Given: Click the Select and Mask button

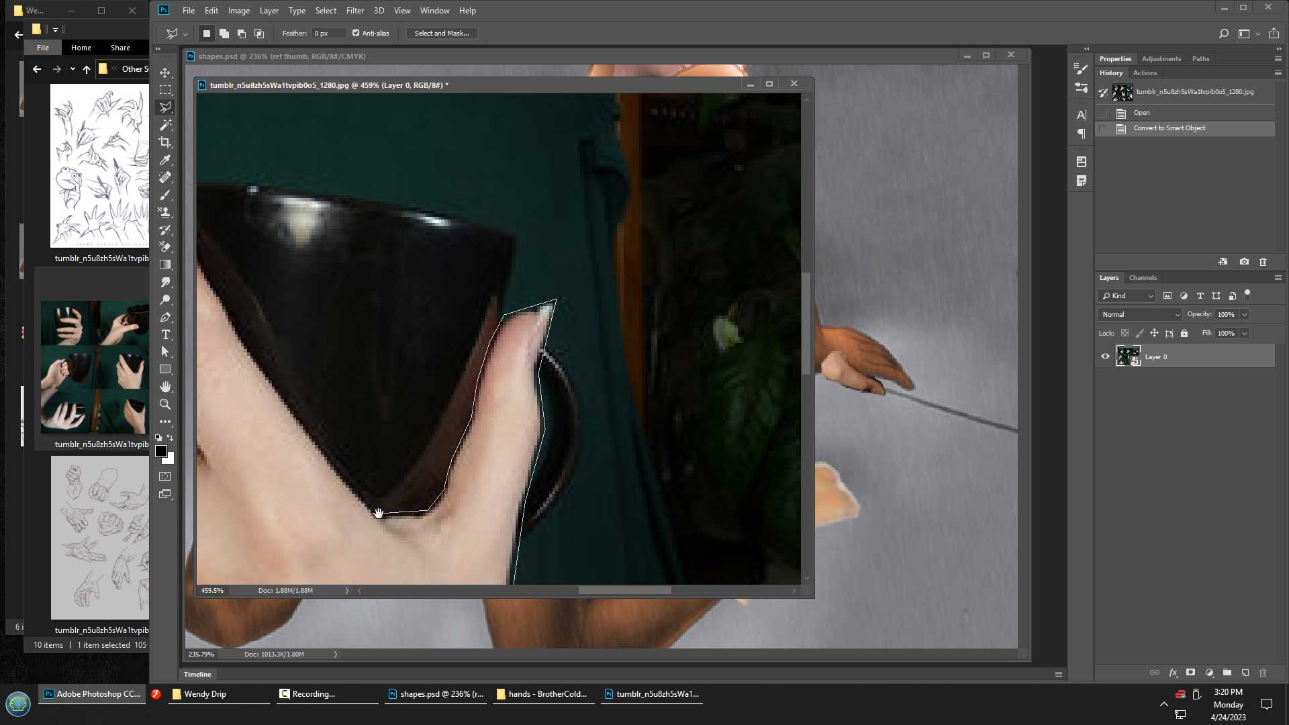Looking at the screenshot, I should coord(441,33).
